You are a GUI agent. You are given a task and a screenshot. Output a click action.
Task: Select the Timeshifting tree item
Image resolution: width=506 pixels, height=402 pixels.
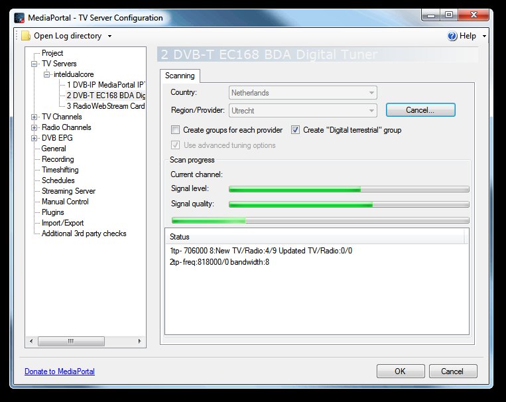(60, 170)
